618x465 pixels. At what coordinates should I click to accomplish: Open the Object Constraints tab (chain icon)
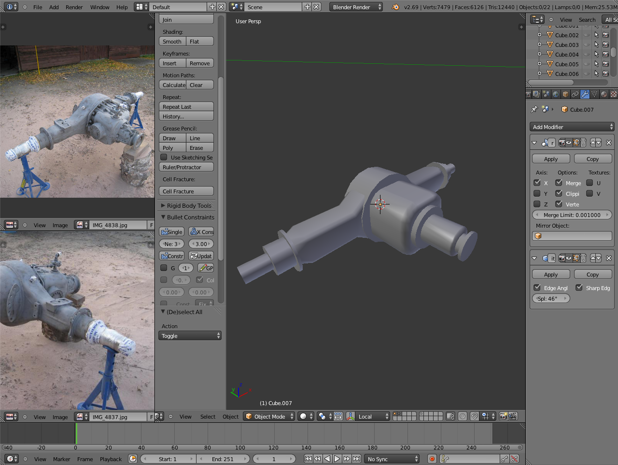coord(575,94)
